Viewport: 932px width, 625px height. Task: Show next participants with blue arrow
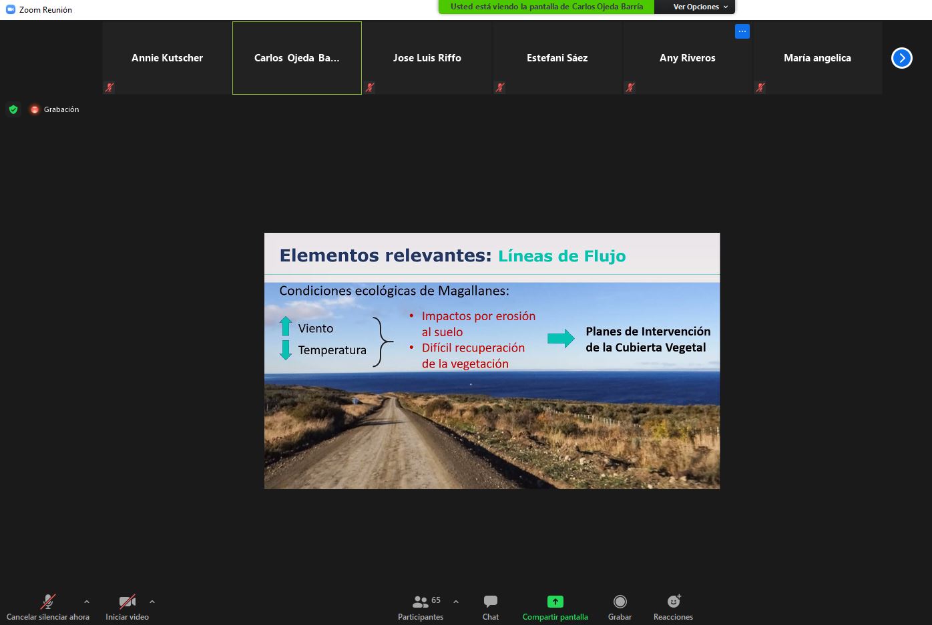(x=901, y=58)
